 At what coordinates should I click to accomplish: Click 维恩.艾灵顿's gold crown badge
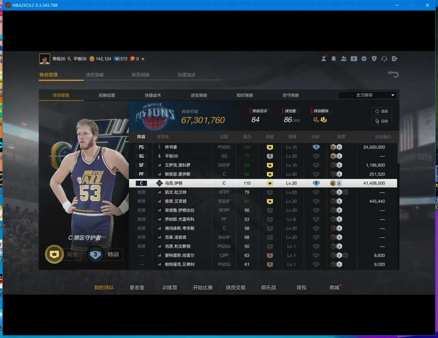pos(270,201)
